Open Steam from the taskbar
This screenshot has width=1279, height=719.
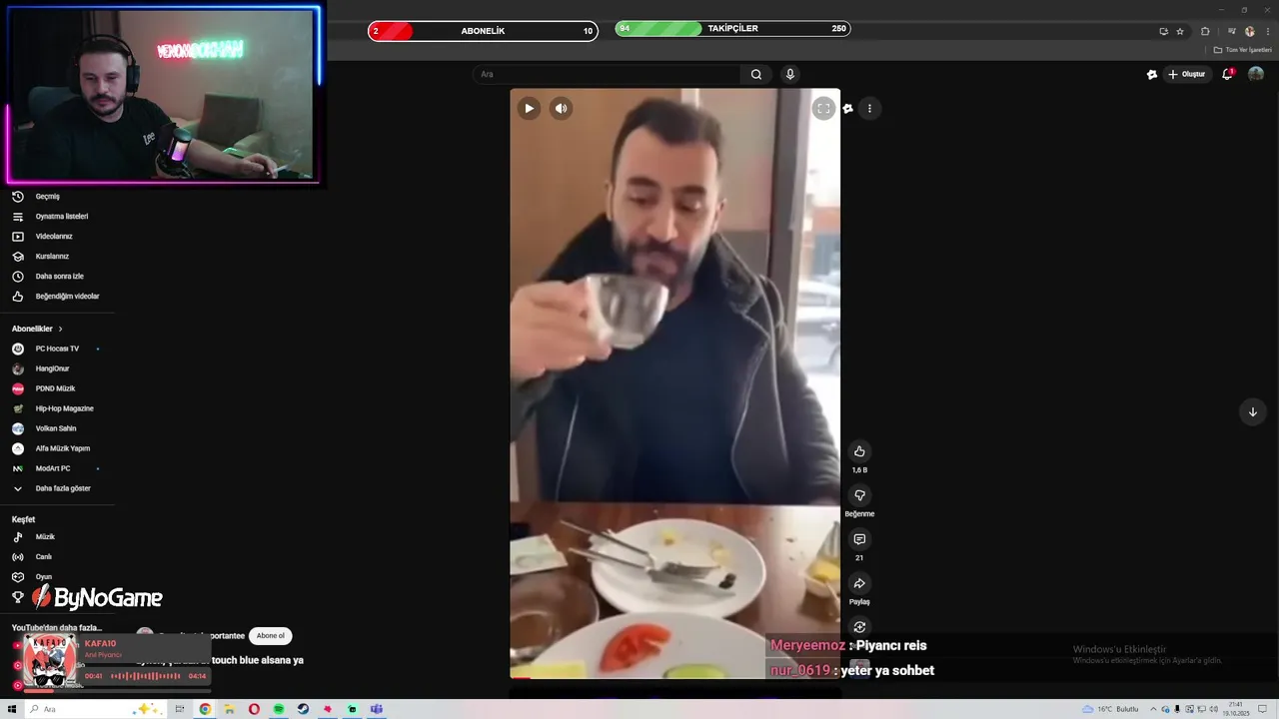pyautogui.click(x=303, y=709)
